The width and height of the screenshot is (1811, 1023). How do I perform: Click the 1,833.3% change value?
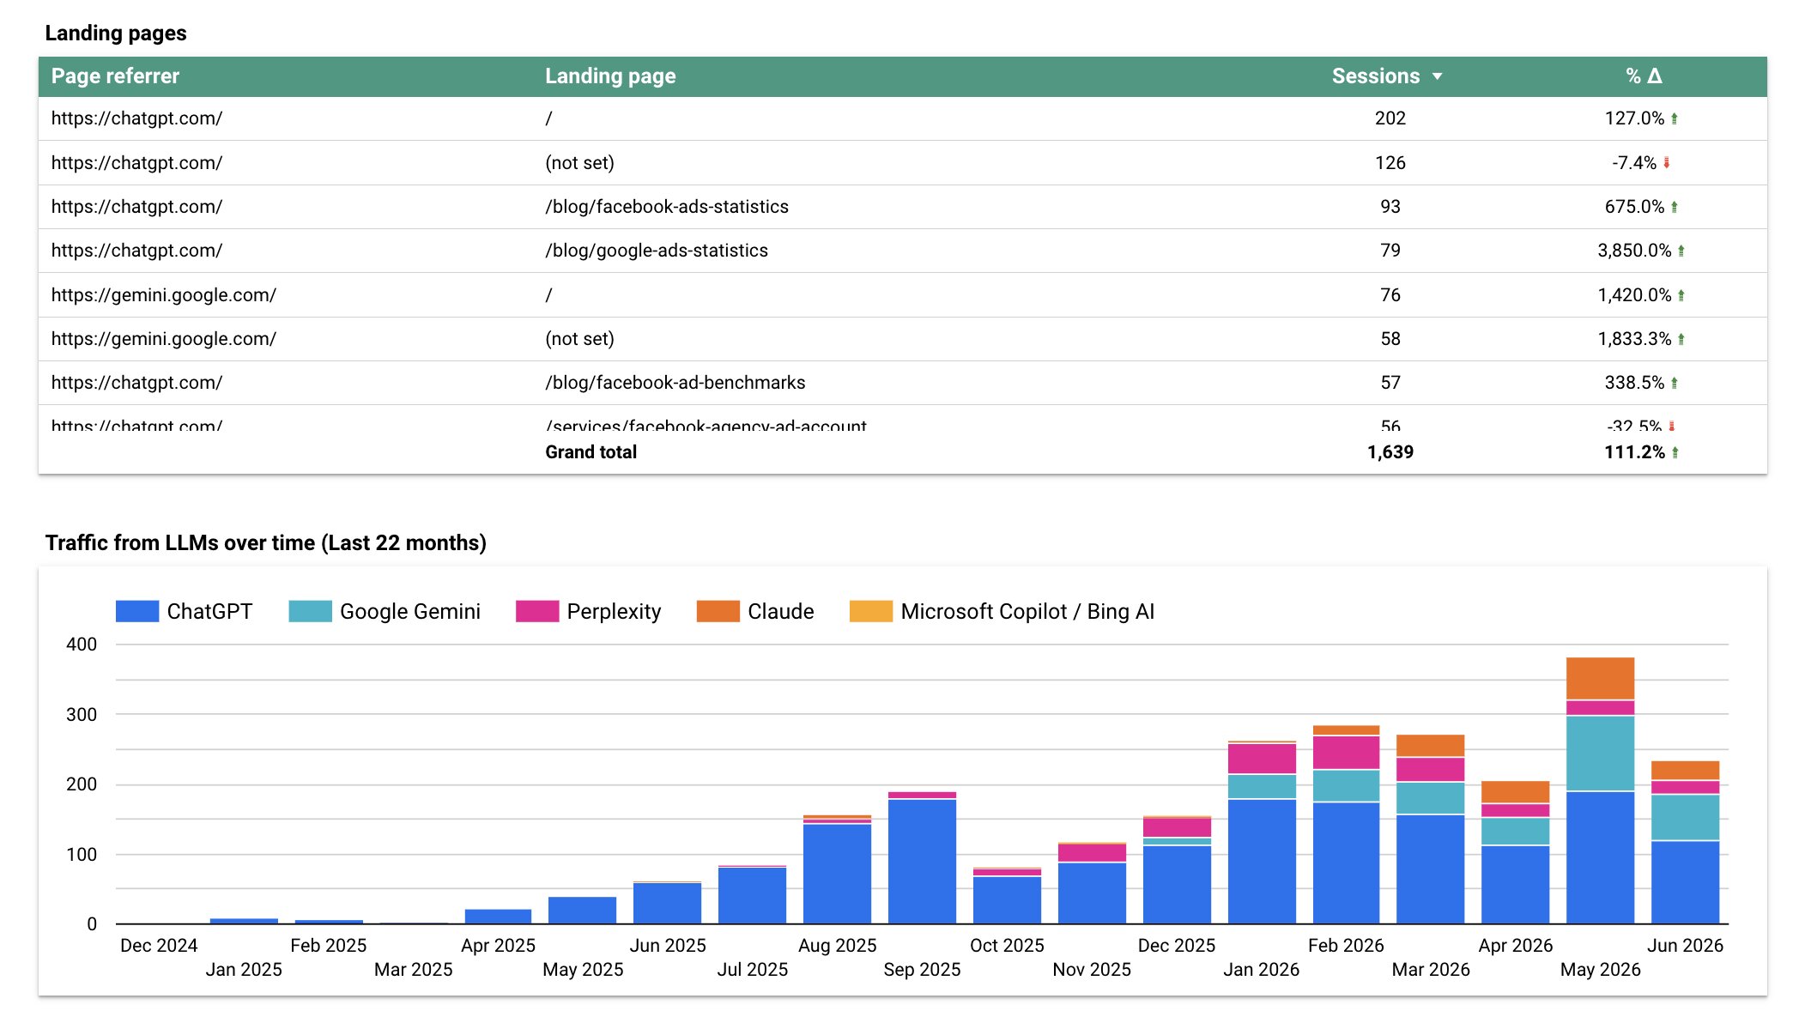pos(1634,339)
